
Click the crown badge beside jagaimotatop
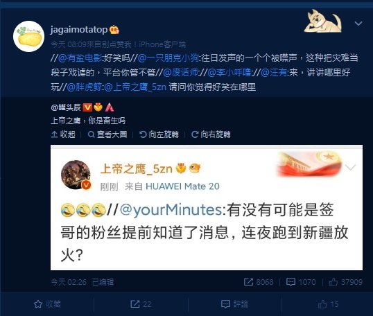(x=114, y=30)
